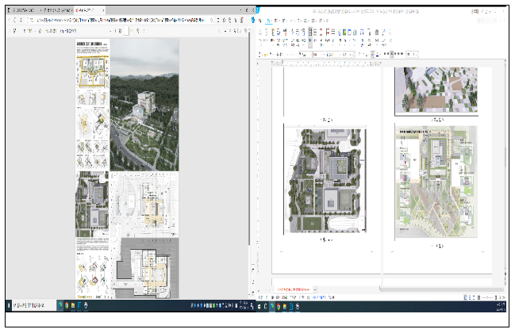Open Edge from the right monitor taskbar
The image size is (515, 333).
tap(272, 307)
